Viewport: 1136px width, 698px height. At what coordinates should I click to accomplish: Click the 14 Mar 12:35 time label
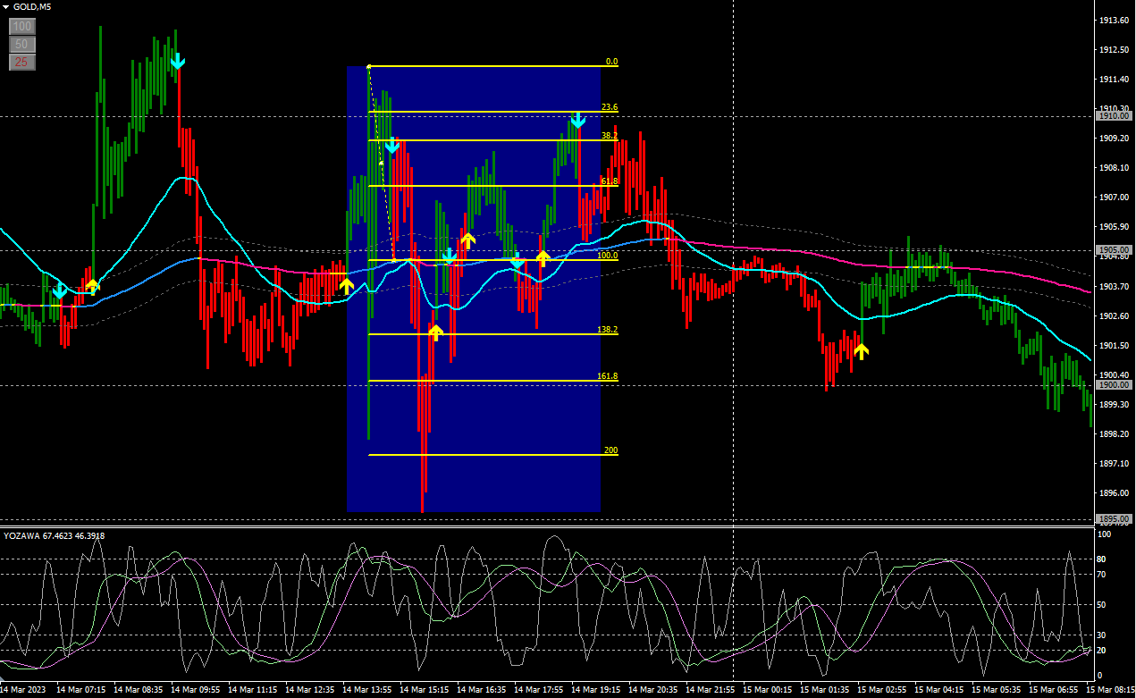pyautogui.click(x=309, y=690)
